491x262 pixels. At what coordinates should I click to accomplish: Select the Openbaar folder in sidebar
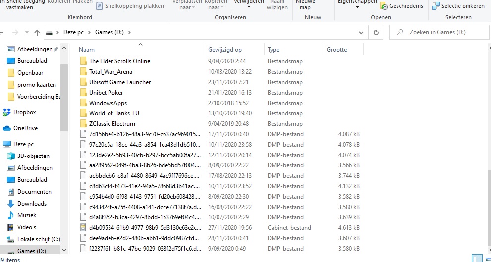(25, 73)
